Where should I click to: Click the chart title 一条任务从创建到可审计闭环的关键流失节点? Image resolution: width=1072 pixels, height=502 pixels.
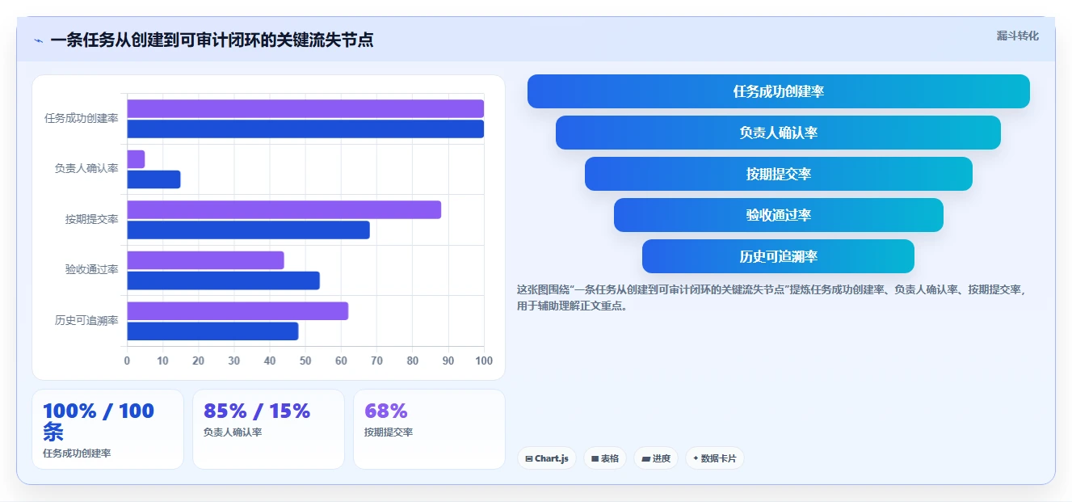pos(212,40)
